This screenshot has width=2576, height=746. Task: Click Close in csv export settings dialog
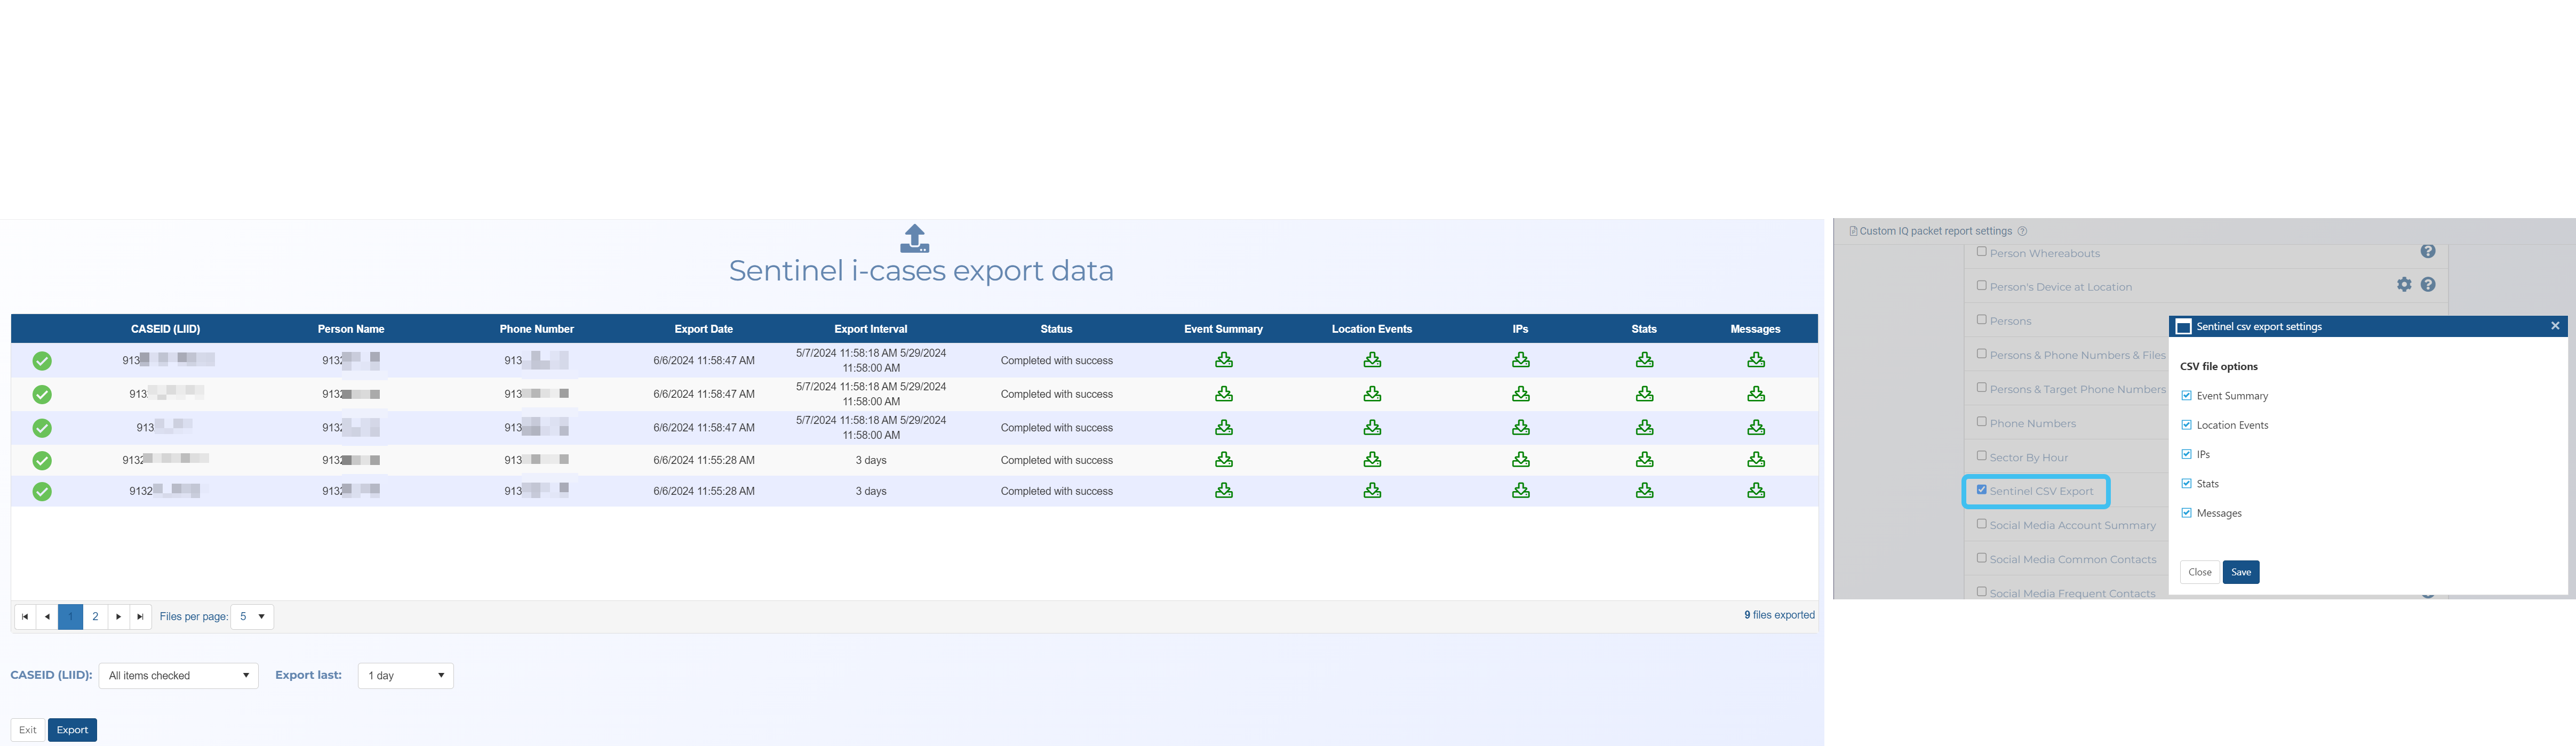2199,572
